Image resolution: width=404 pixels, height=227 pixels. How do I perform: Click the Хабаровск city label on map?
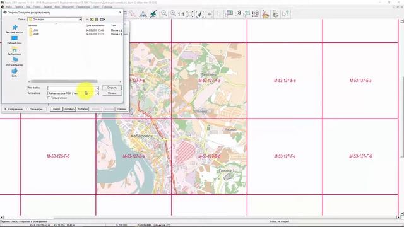[141, 136]
